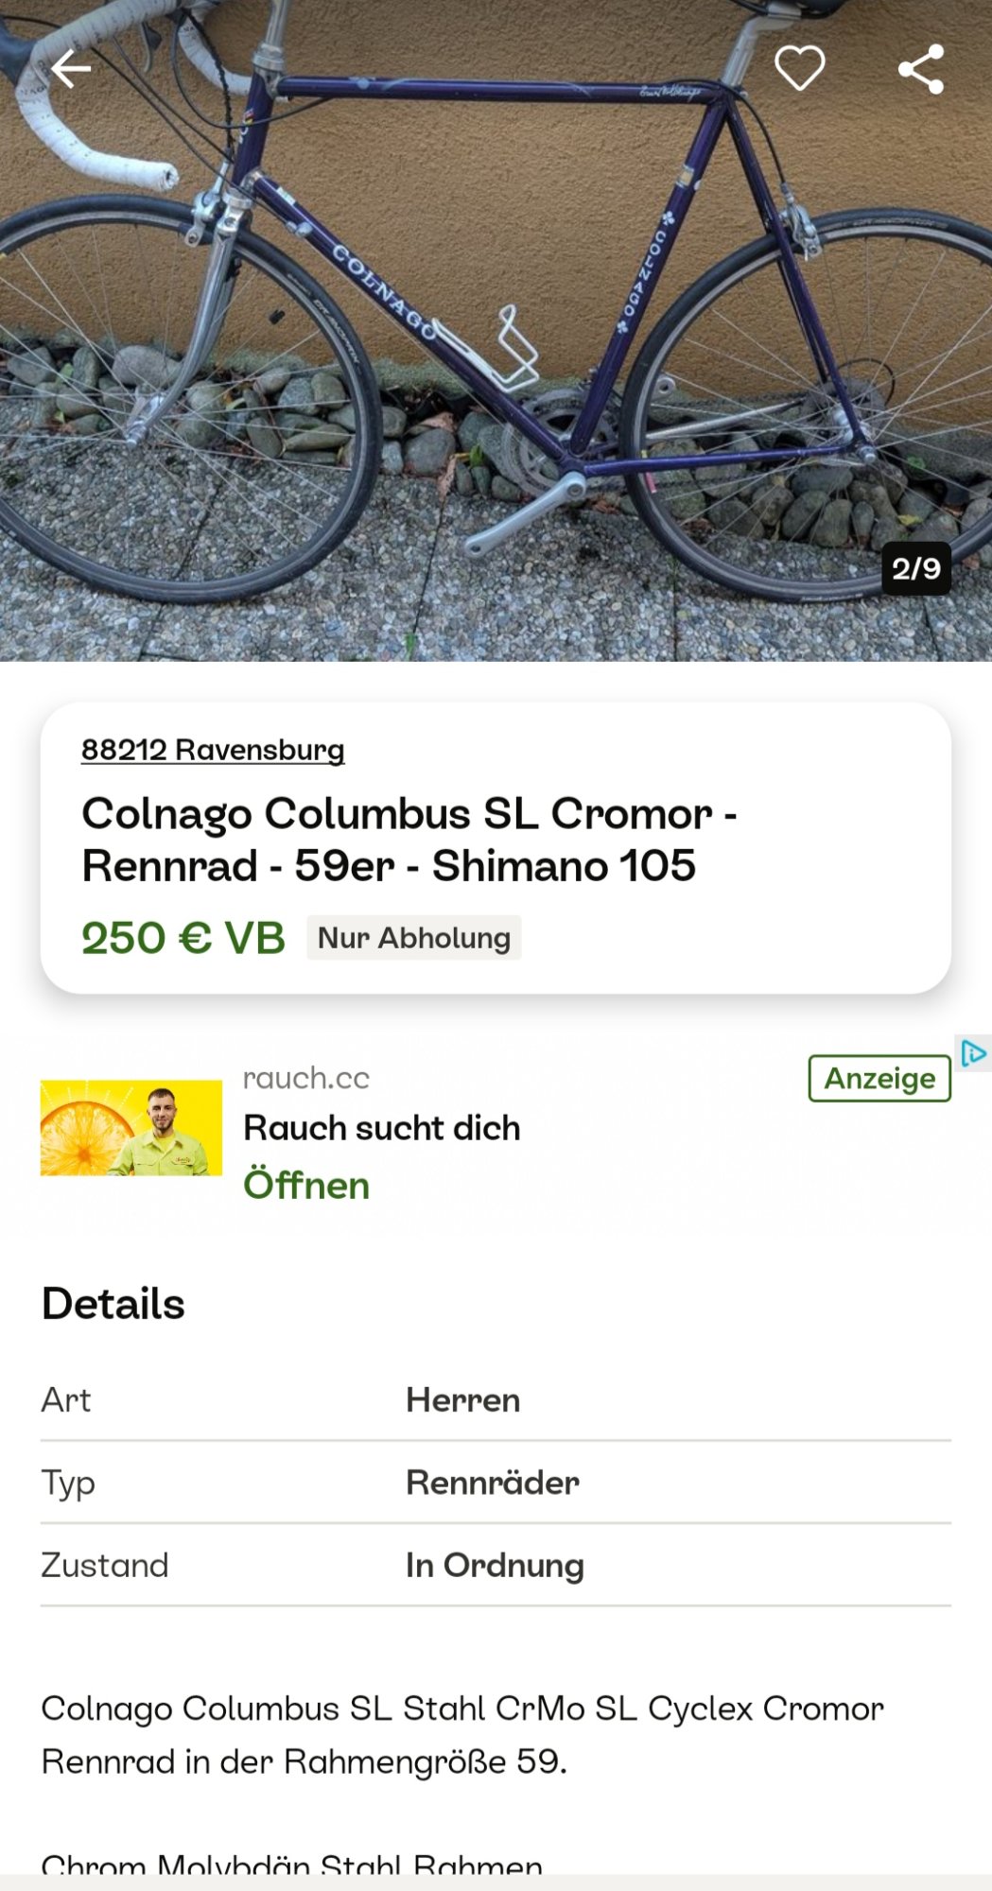Select the Zustand In Ordnung row
Screen dimensions: 992x1891
coord(496,1566)
